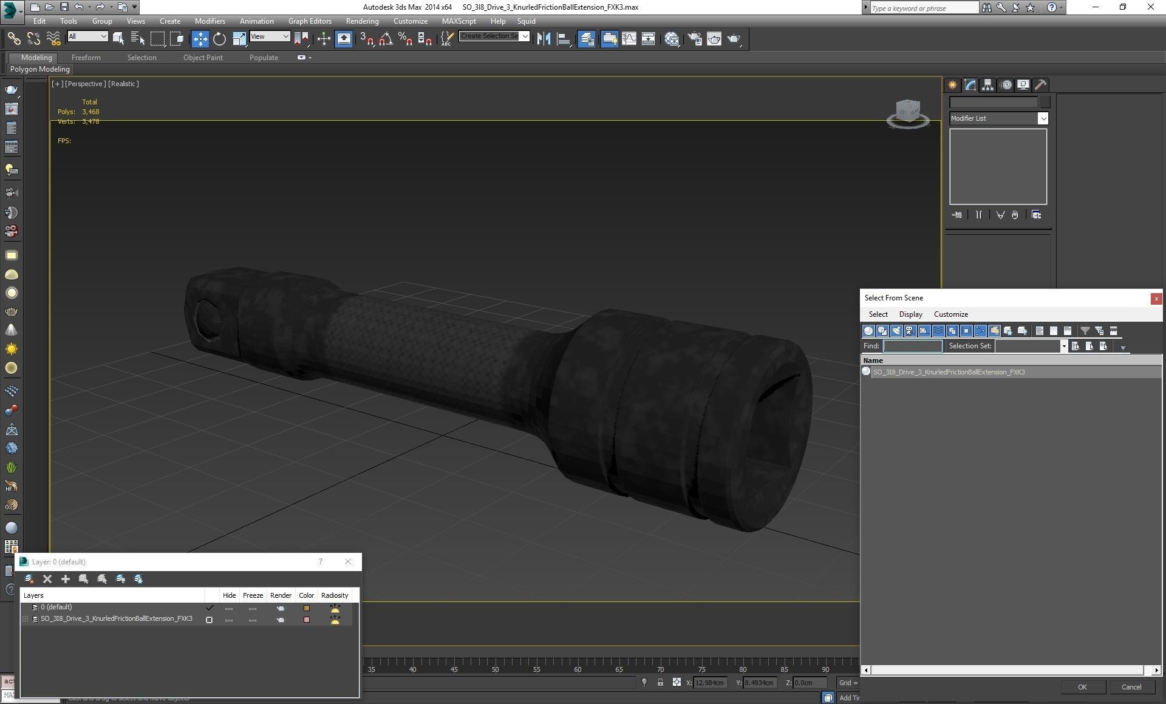This screenshot has width=1166, height=704.
Task: Click the Render Production teapot icon
Action: pyautogui.click(x=734, y=39)
